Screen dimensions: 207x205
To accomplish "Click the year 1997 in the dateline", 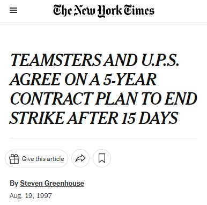I will [x=44, y=196].
